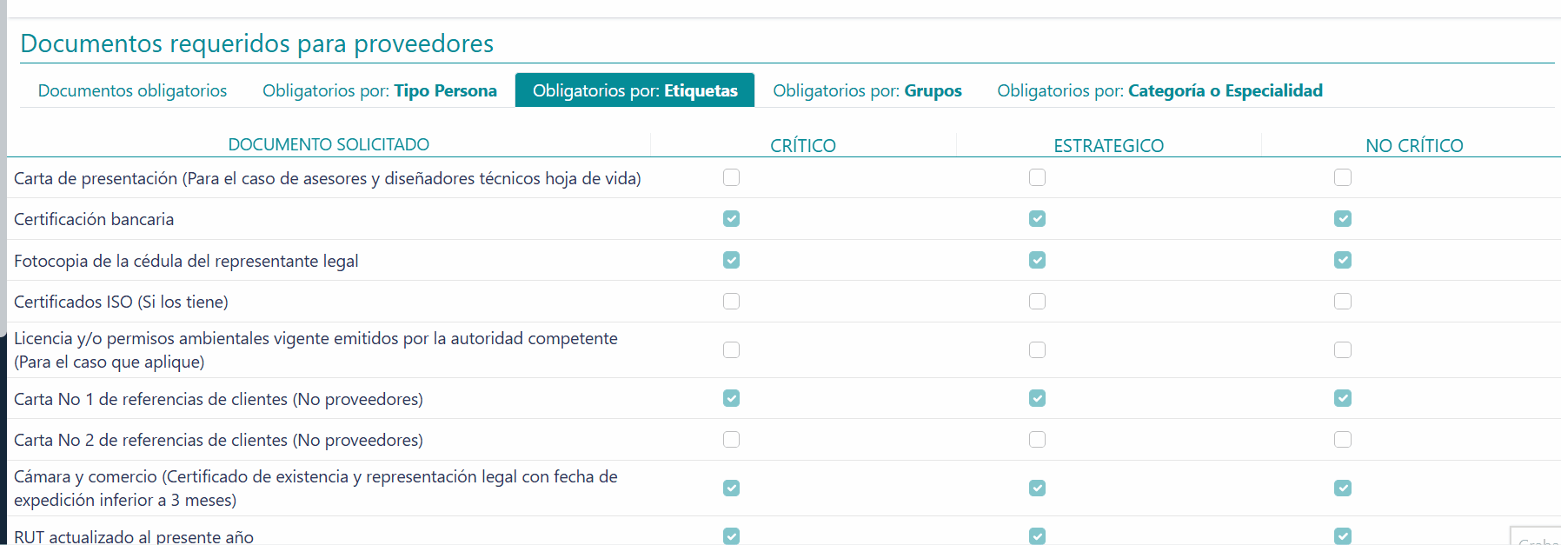Uncheck CRÍTICO for RUT actualizado
Screen dimensions: 1561x545
[732, 536]
